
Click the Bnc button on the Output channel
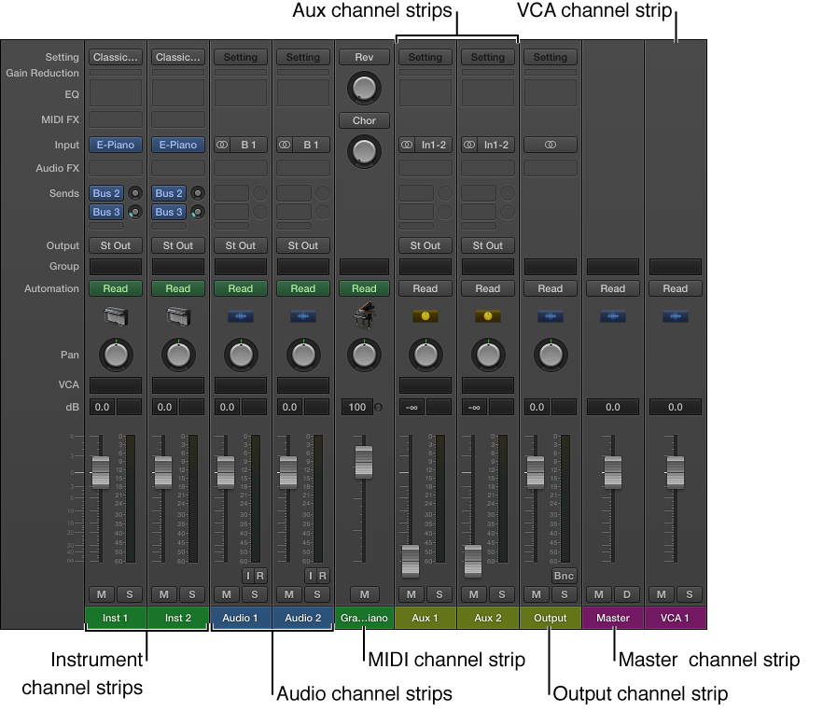pos(564,576)
